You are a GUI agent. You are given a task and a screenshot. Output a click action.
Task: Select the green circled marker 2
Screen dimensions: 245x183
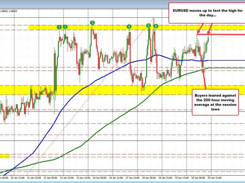click(65, 27)
